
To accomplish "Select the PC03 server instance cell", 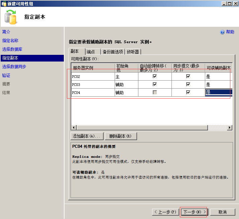I will (93, 85).
